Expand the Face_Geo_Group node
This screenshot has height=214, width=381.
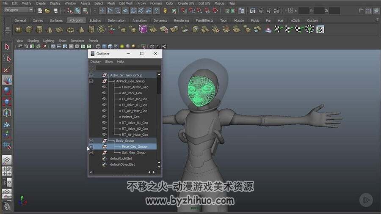point(91,147)
